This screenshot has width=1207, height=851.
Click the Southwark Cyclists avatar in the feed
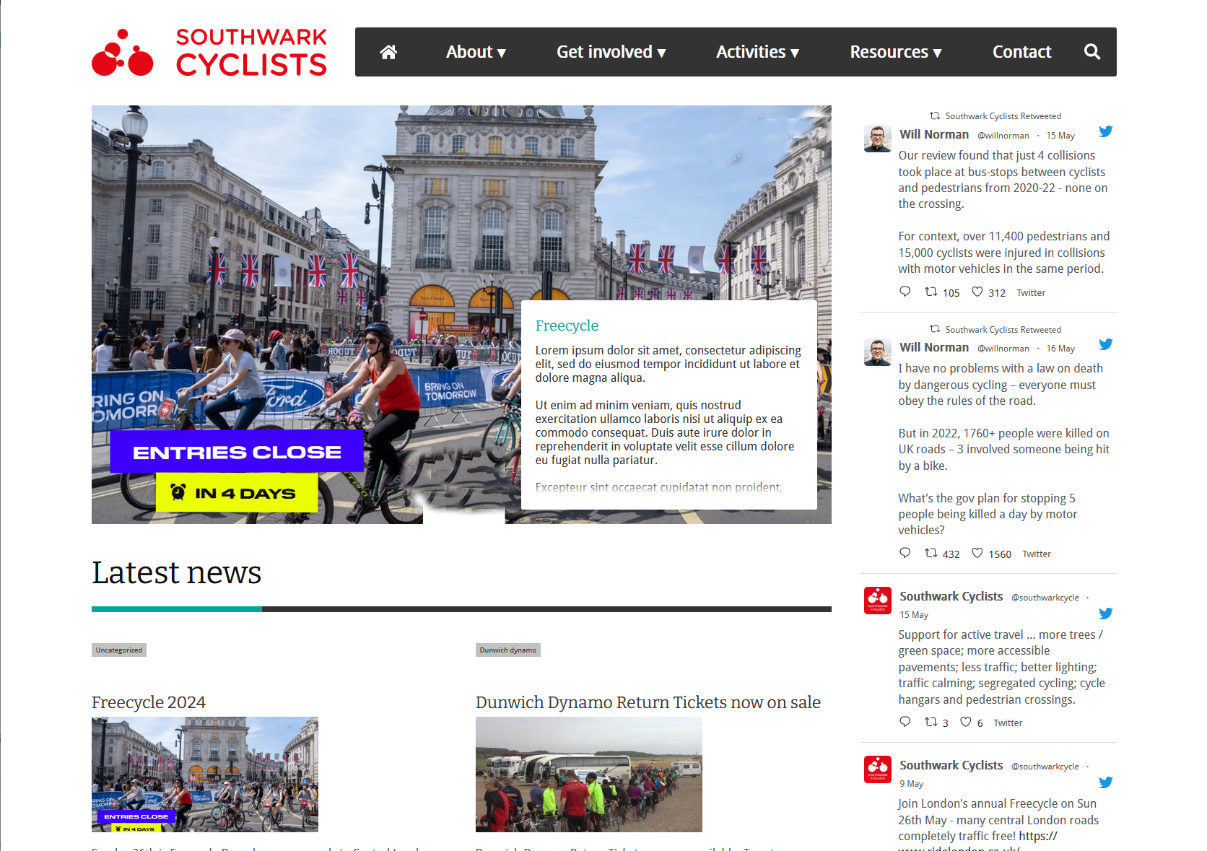(877, 601)
